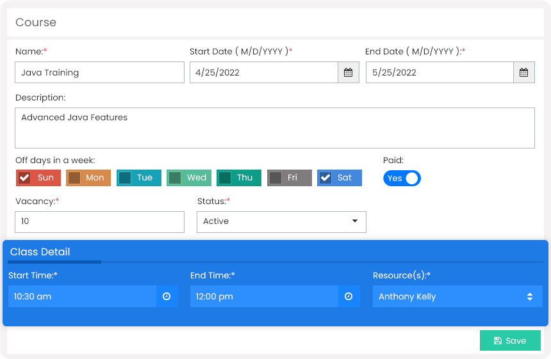The image size is (551, 359).
Task: Check the Mon off-day checkbox
Action: (74, 177)
